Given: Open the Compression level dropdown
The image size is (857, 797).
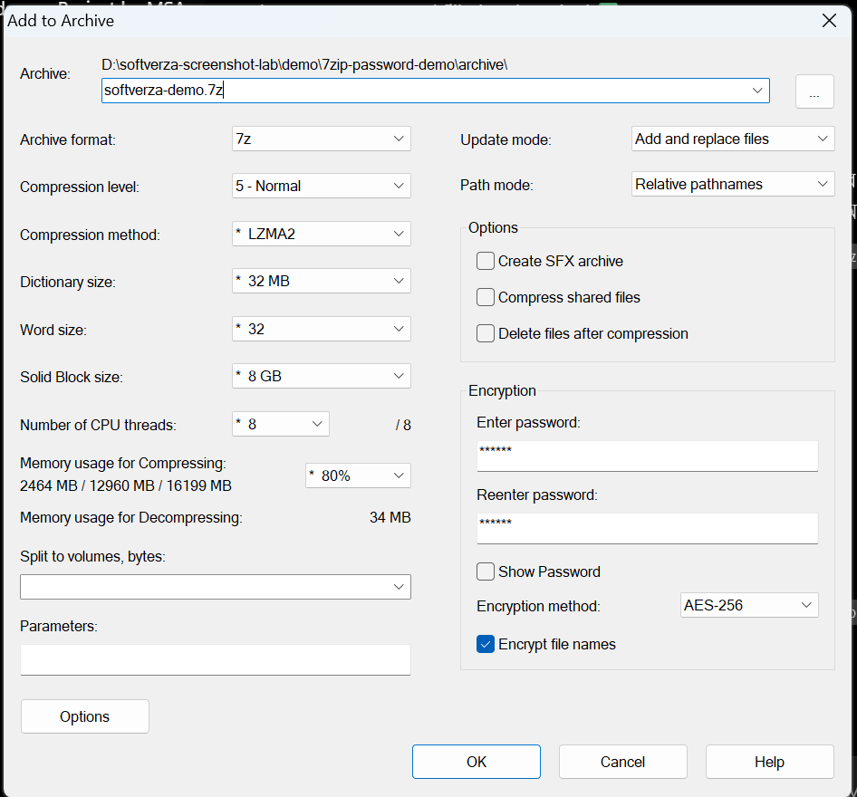Looking at the screenshot, I should point(322,186).
